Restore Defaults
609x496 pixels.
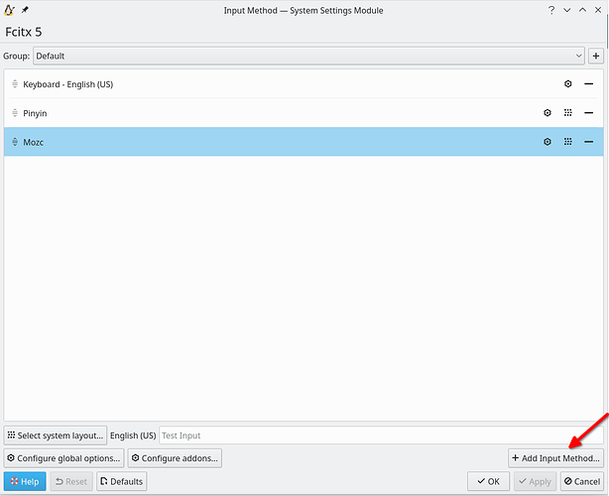coord(122,482)
